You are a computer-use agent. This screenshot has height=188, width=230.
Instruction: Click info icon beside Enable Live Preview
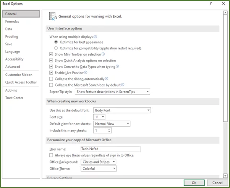point(86,72)
